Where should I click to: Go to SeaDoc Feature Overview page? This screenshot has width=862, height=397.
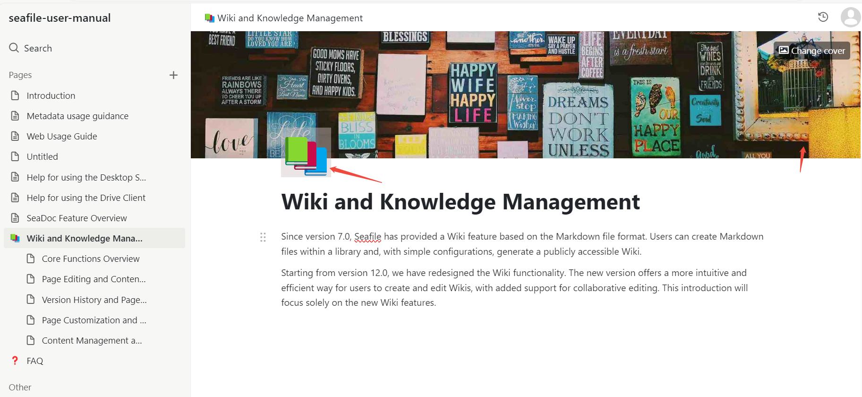(77, 218)
